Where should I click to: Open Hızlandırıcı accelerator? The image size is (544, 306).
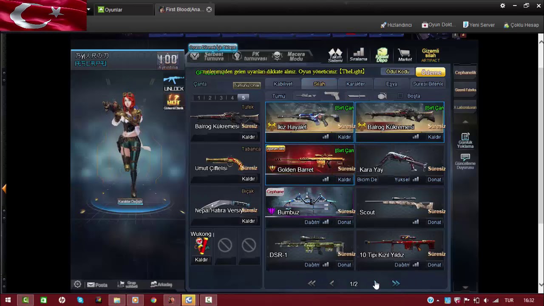click(x=396, y=25)
